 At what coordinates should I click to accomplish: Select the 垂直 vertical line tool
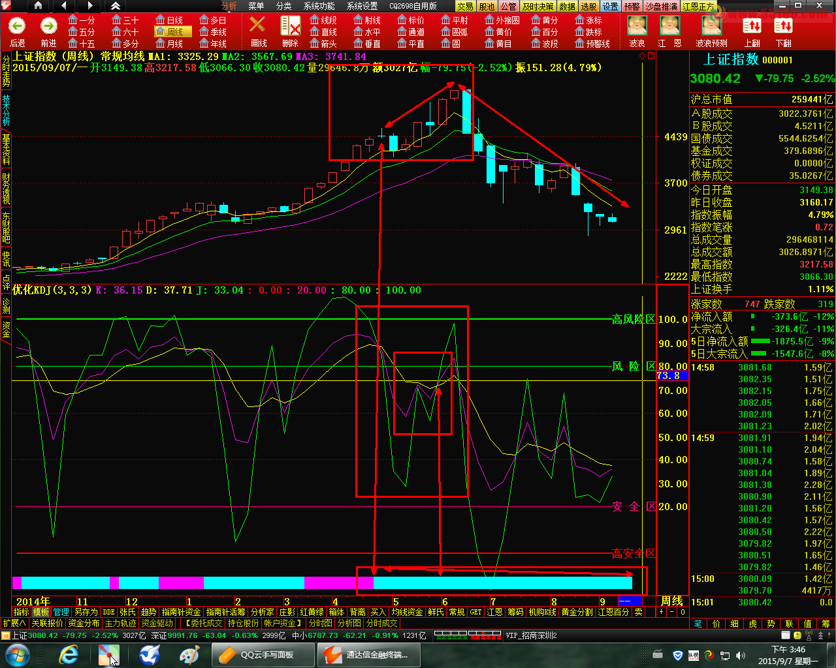(x=368, y=44)
